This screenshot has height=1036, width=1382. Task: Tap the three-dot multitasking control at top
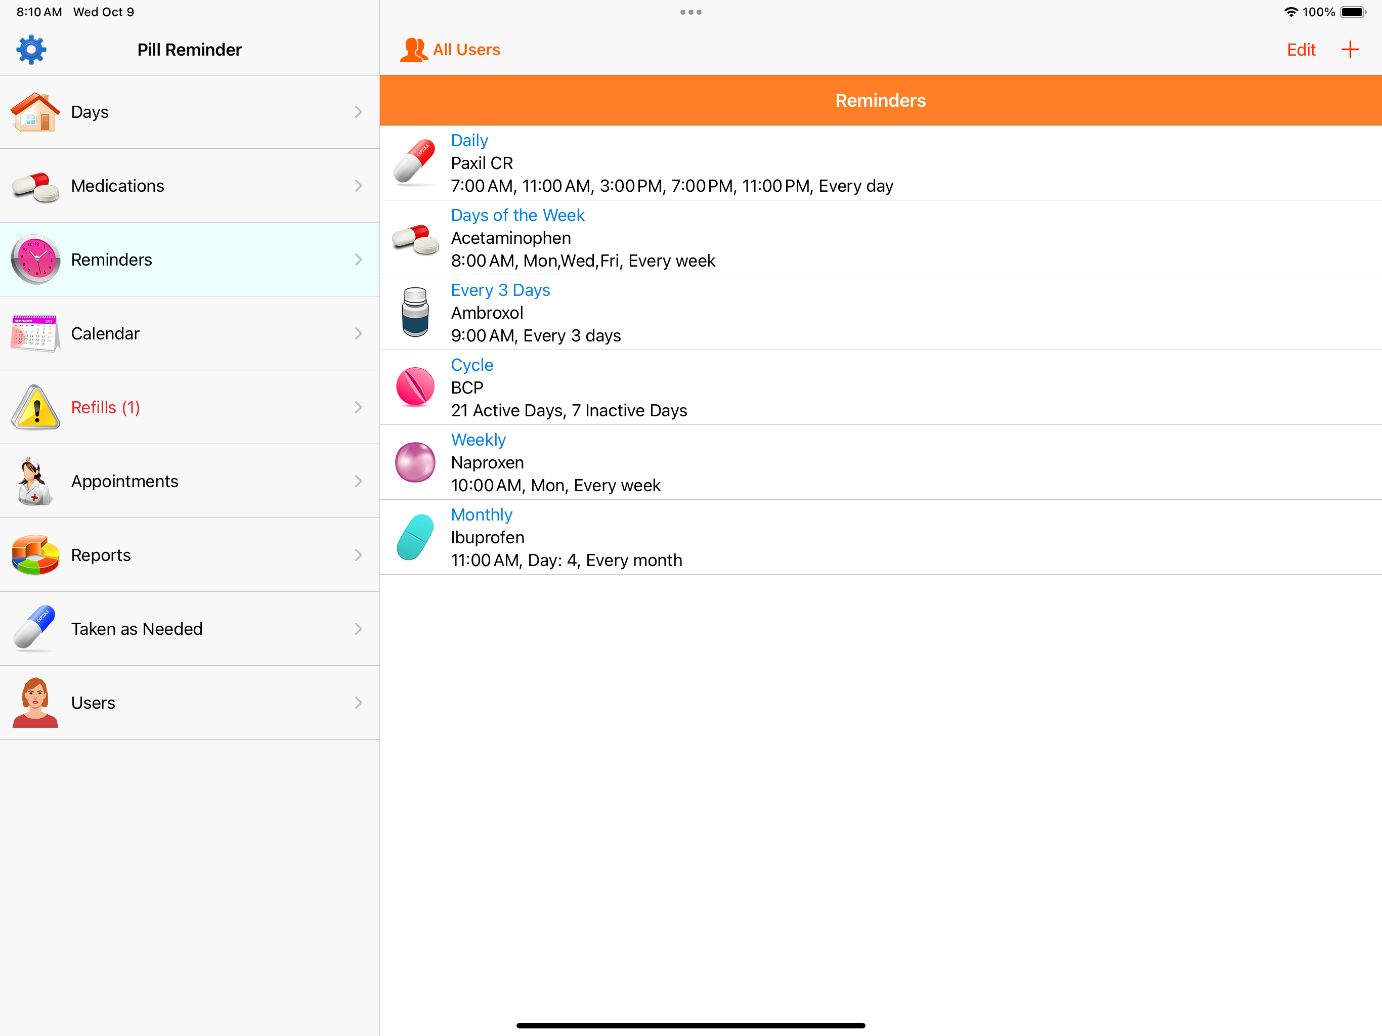(690, 12)
